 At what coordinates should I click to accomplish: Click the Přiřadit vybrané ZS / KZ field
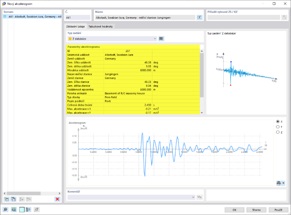point(244,18)
